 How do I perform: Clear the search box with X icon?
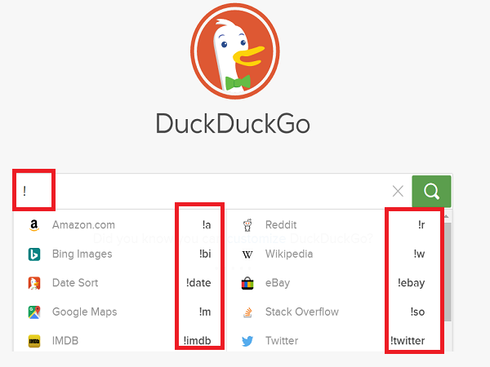click(x=398, y=192)
